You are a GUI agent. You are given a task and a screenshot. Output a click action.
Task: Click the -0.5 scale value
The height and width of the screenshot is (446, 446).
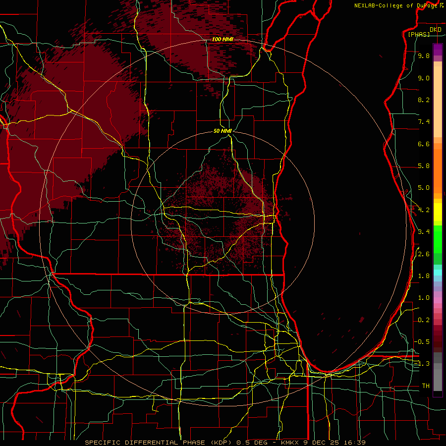(422, 341)
